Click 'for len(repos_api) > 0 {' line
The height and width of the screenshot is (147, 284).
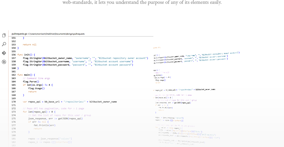point(39,112)
